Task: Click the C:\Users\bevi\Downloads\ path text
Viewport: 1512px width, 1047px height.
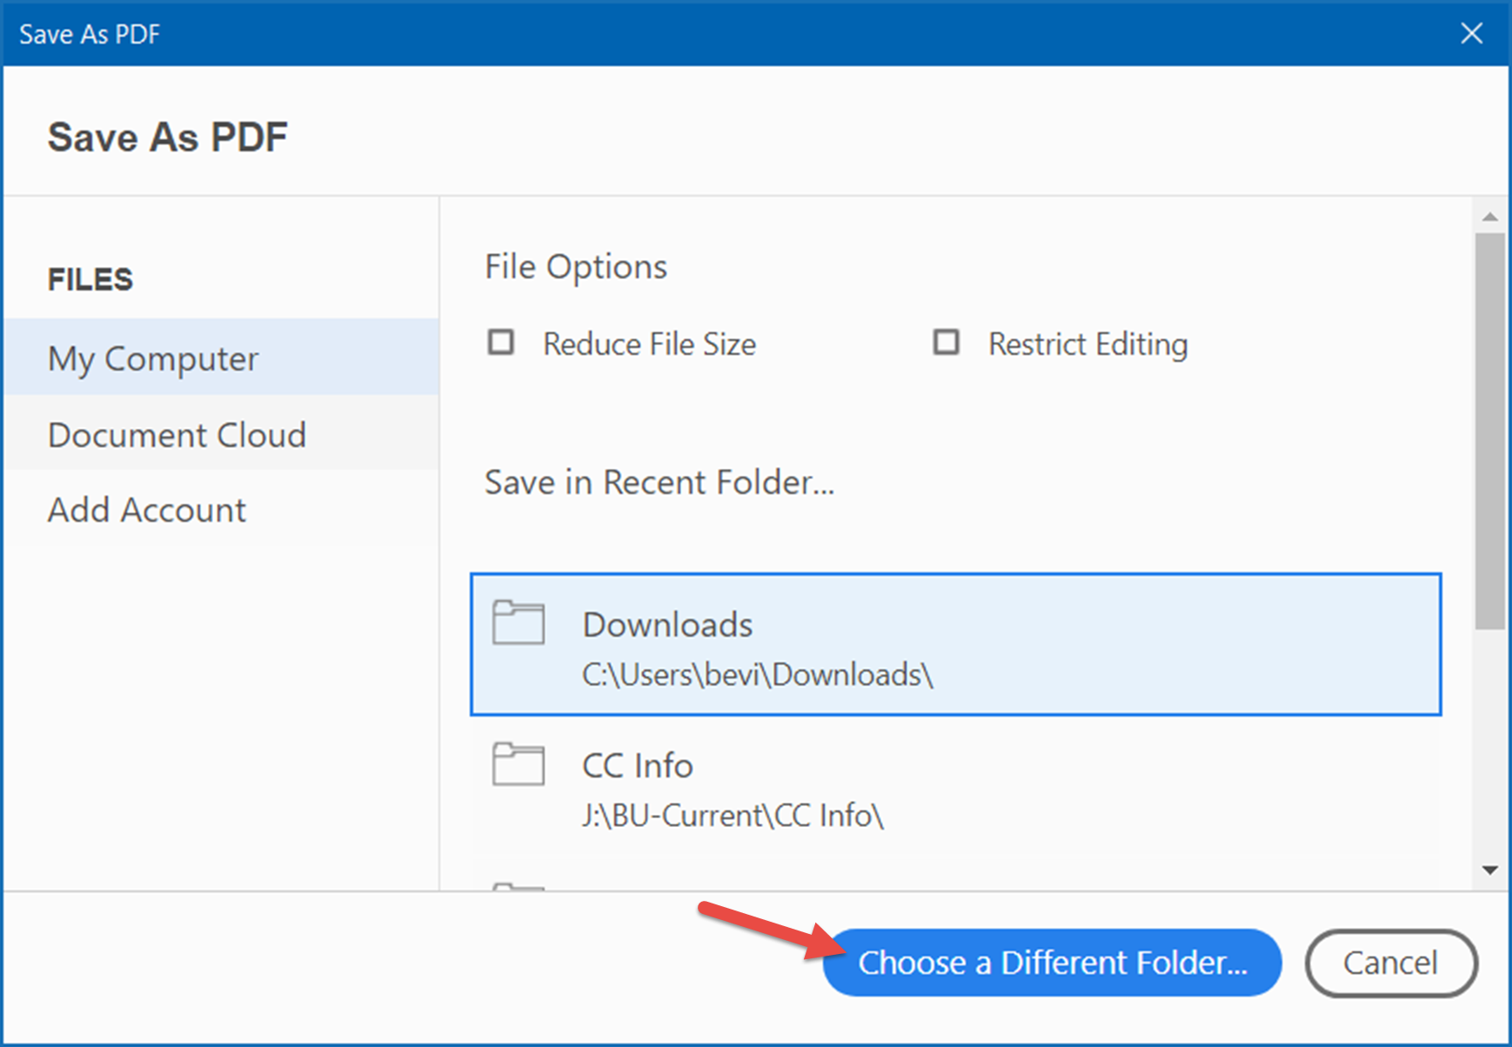Action: (x=757, y=675)
